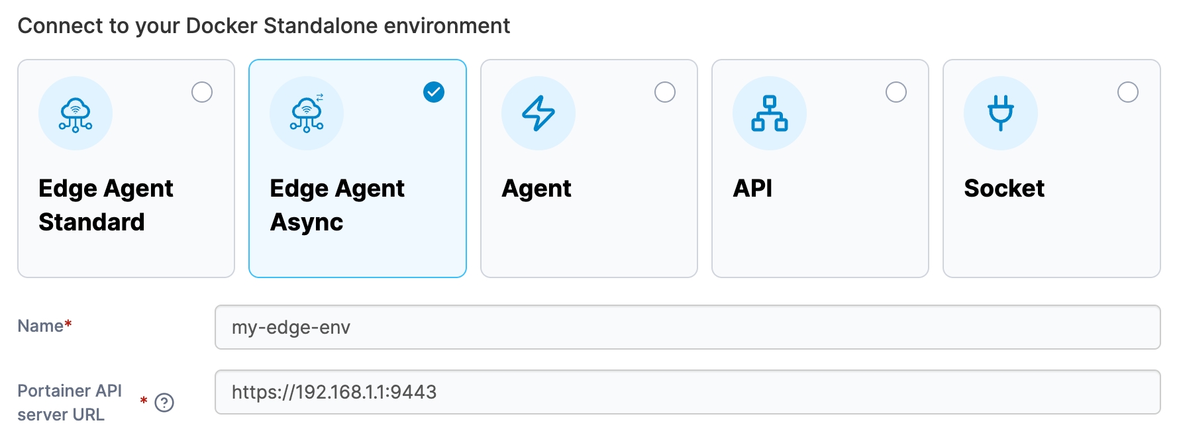Viewport: 1179px width, 441px height.
Task: Click the API network diagram icon
Action: pyautogui.click(x=769, y=114)
